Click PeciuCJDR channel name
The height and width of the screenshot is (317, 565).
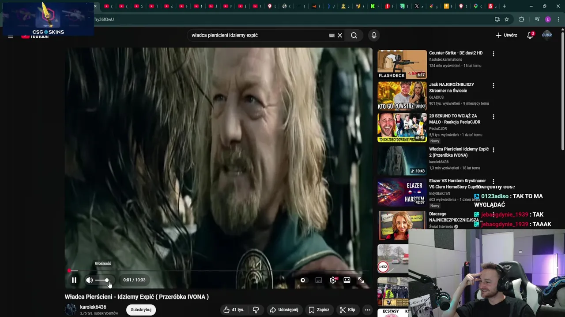pos(438,129)
